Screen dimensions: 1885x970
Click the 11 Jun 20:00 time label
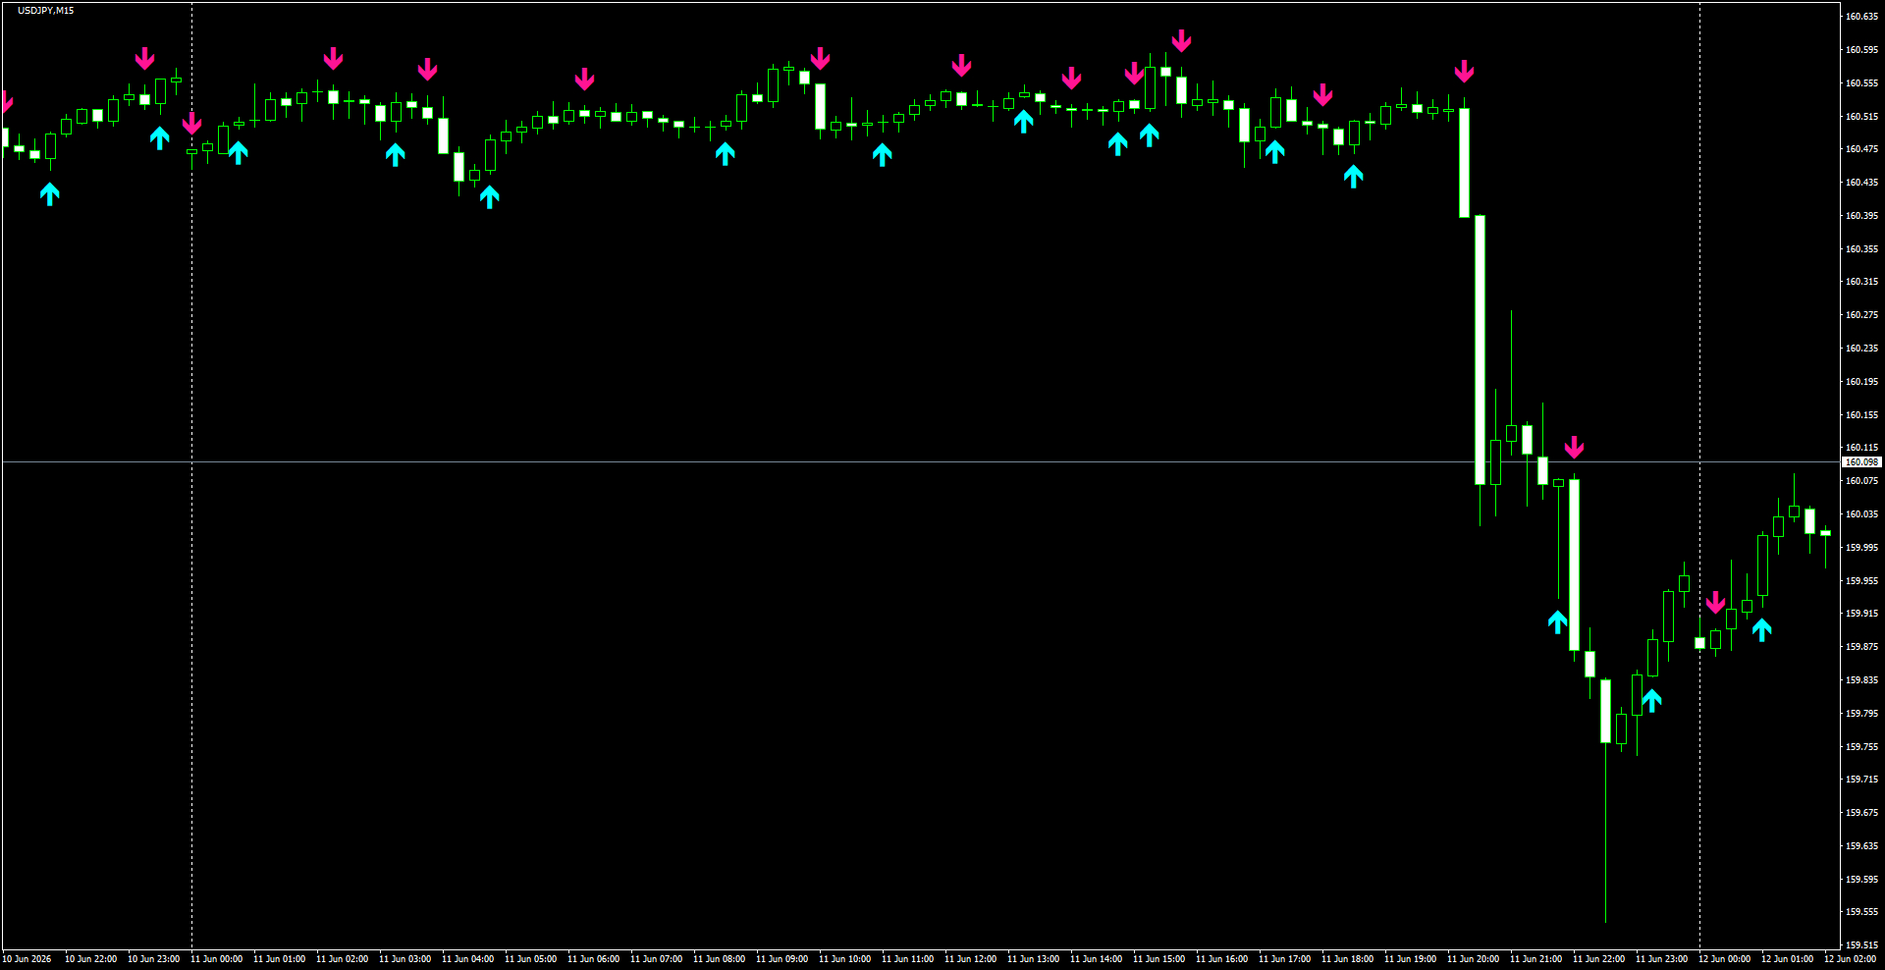point(1473,959)
